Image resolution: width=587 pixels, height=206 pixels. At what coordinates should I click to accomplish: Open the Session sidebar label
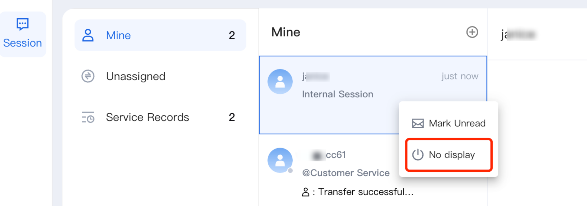(x=23, y=43)
